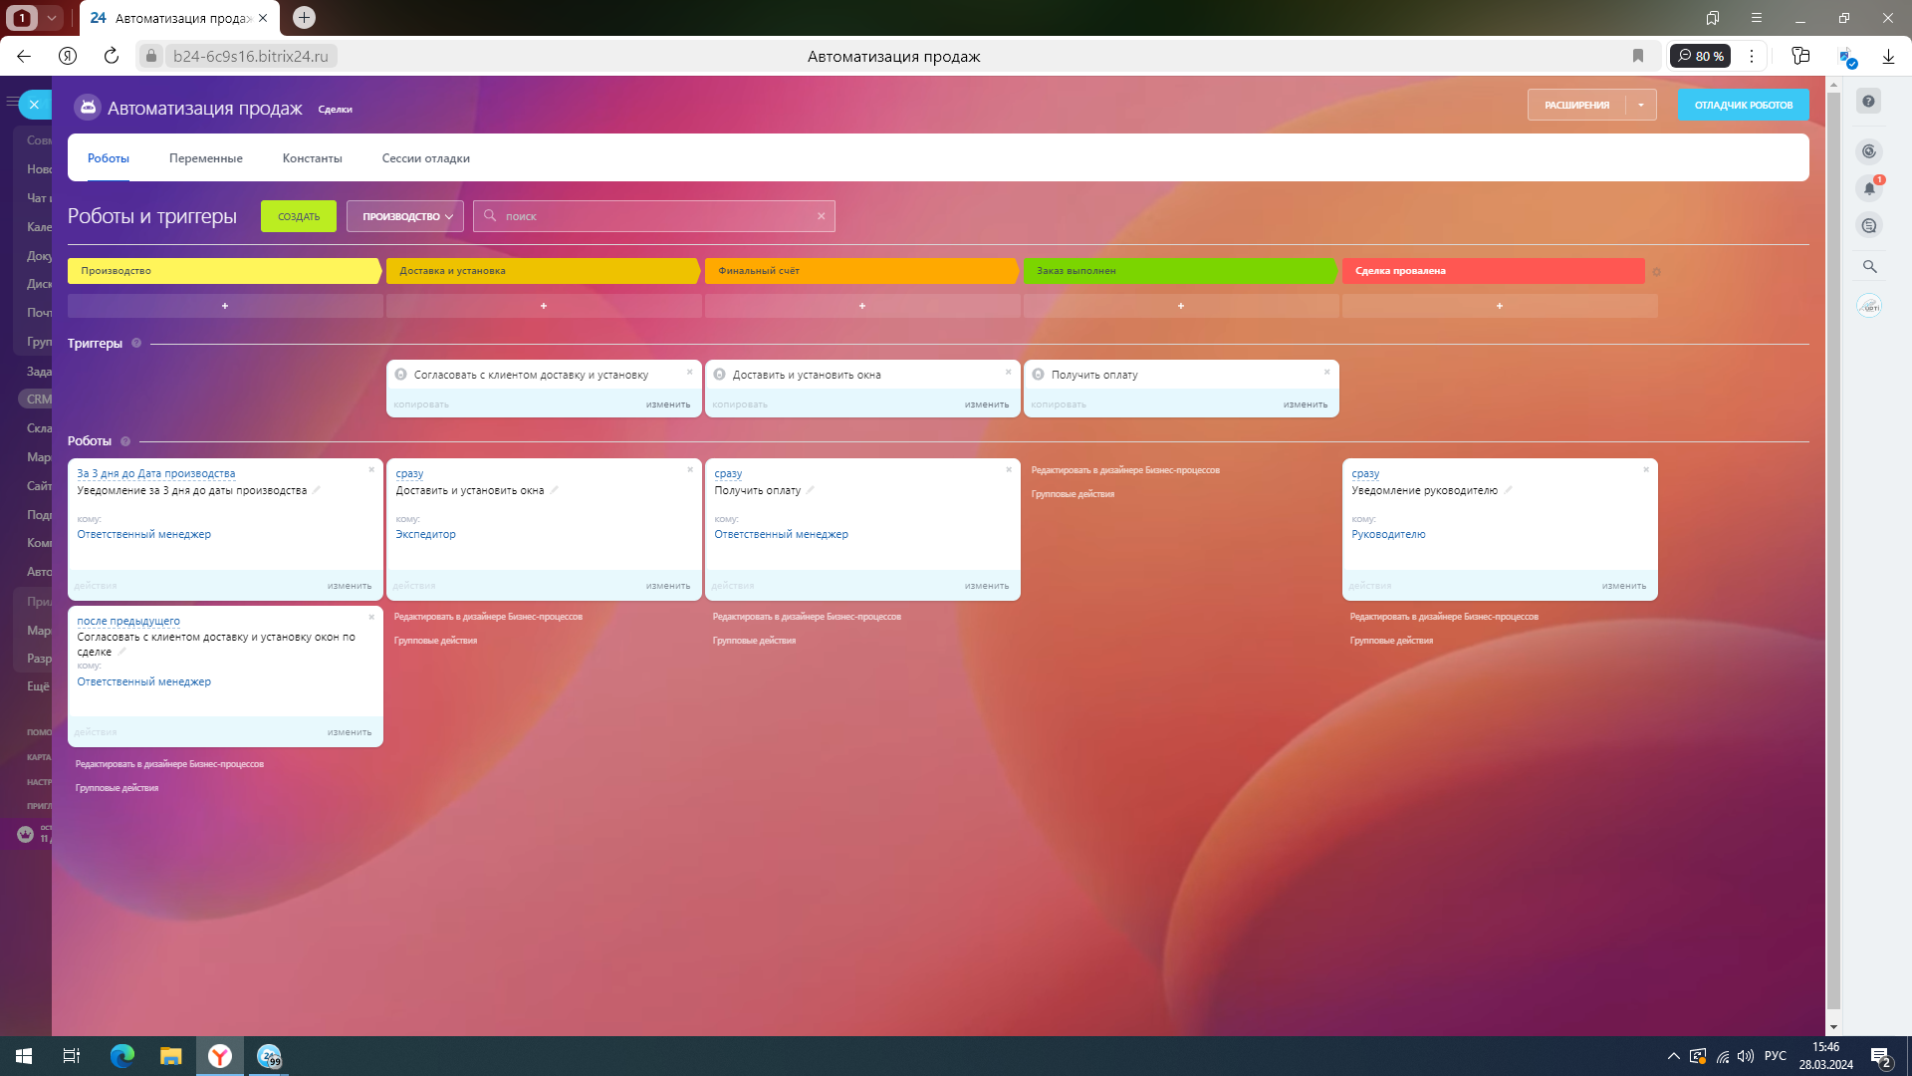
Task: Open timing dropdown "после предыдущего"
Action: [128, 621]
